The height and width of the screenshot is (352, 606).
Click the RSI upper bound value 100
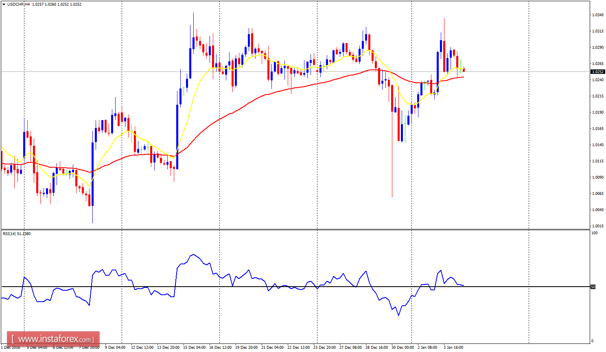coord(595,233)
